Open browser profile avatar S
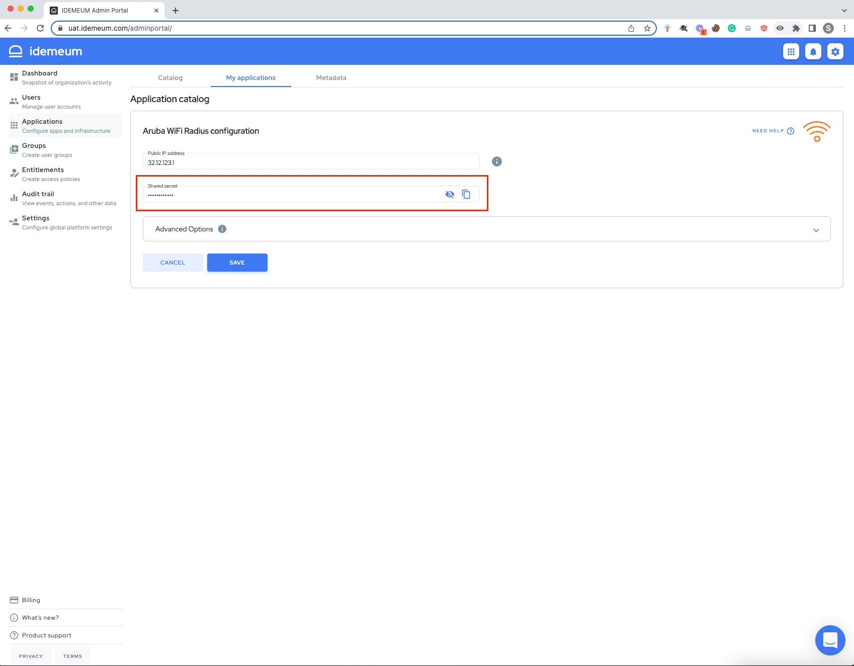The height and width of the screenshot is (666, 854). (828, 28)
